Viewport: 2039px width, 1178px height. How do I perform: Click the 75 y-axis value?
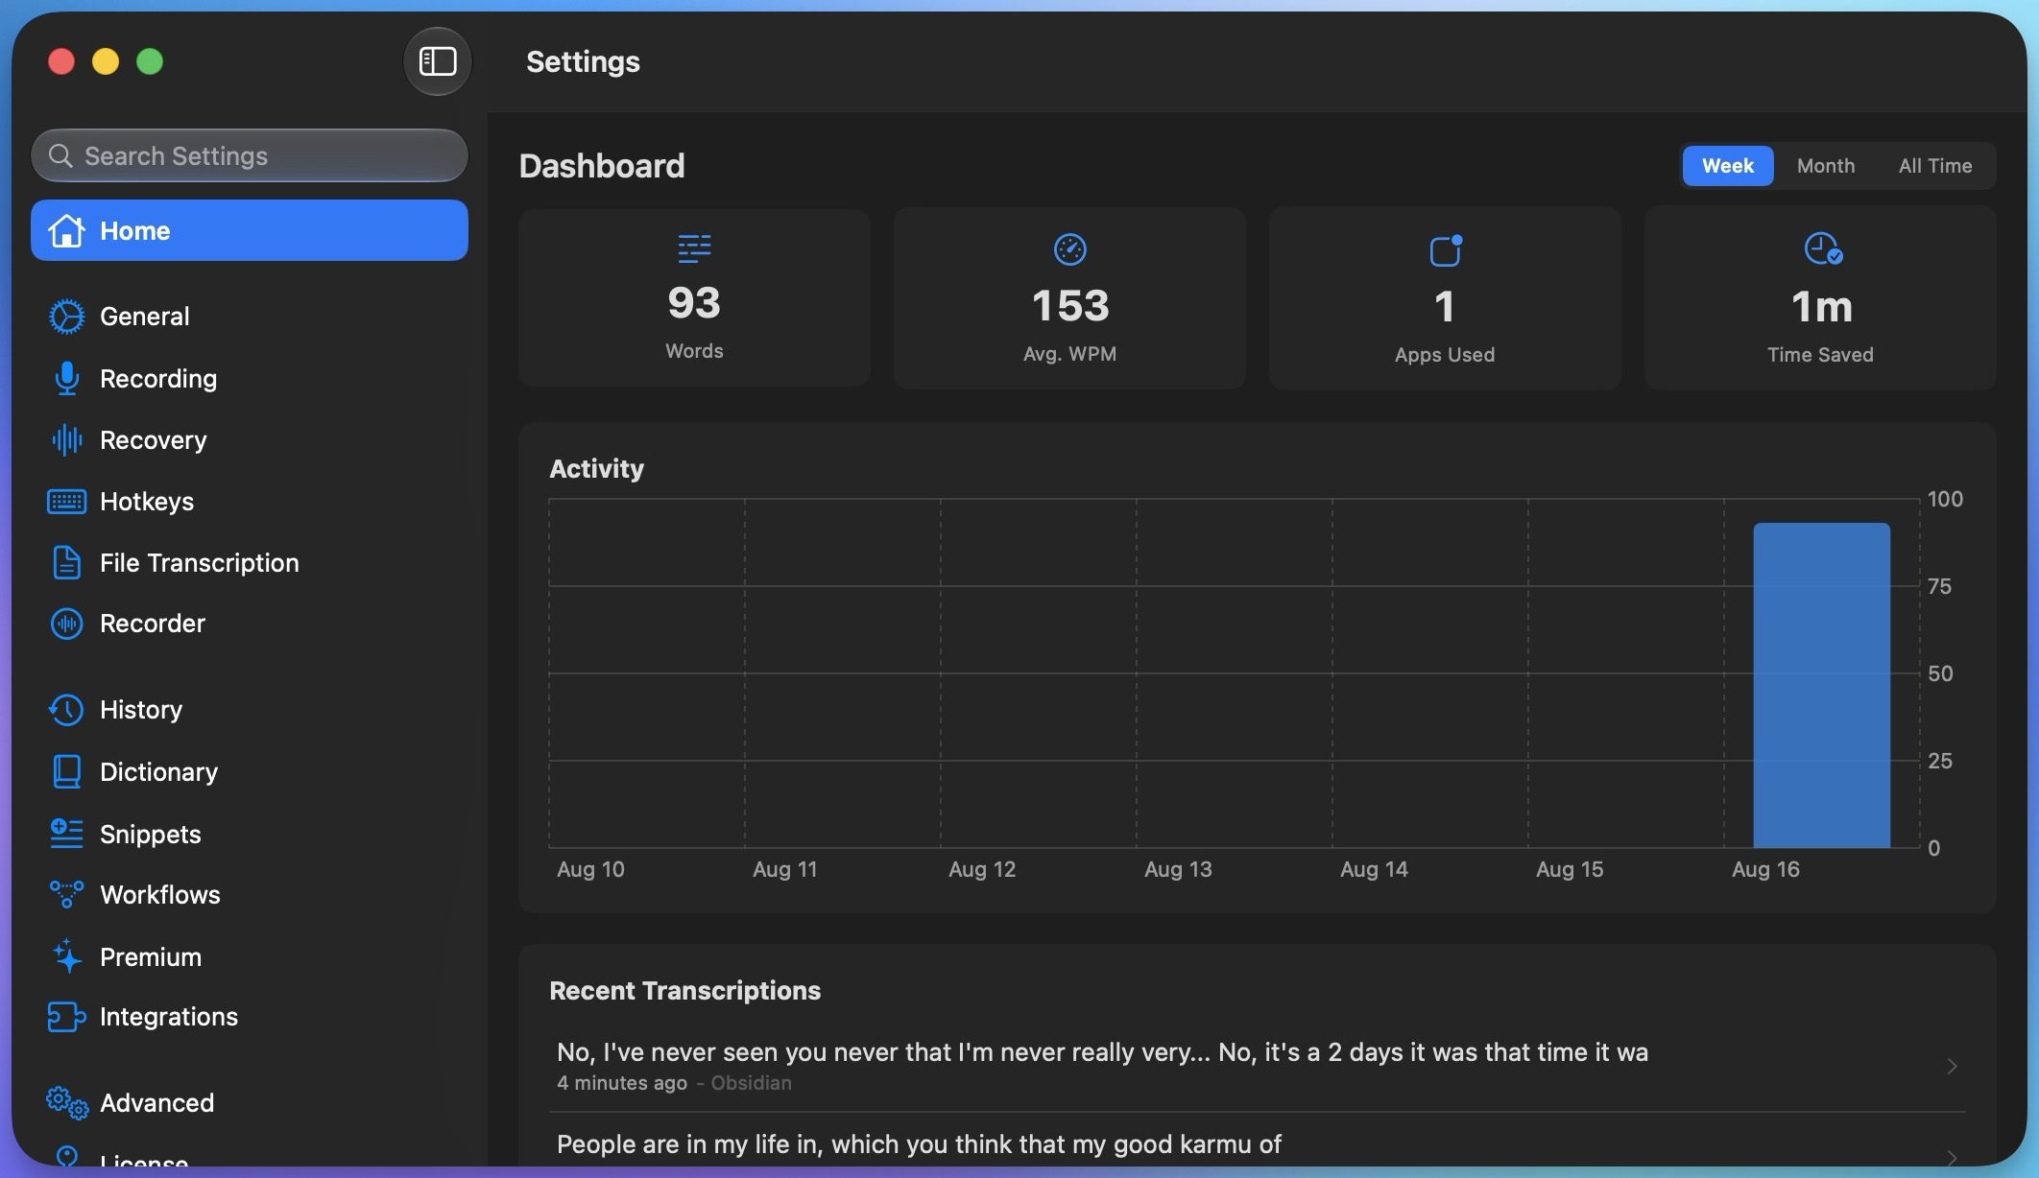tap(1939, 586)
